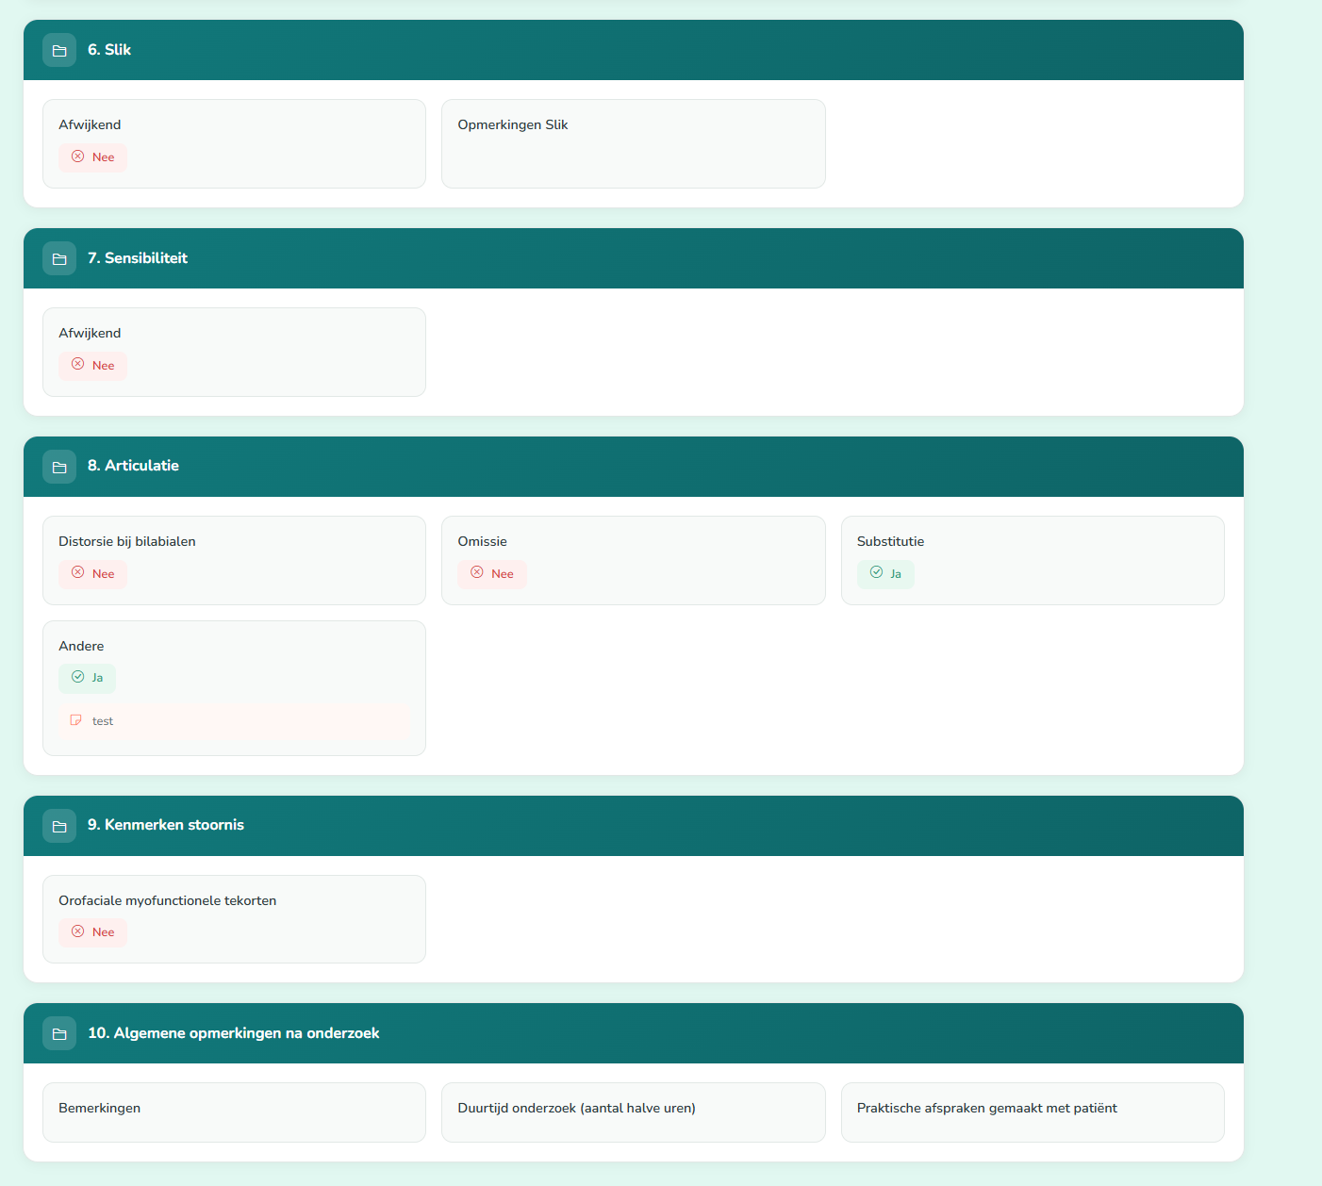Toggle Nee badge under Orofaciale myofunctionele tekorten

coord(92,932)
